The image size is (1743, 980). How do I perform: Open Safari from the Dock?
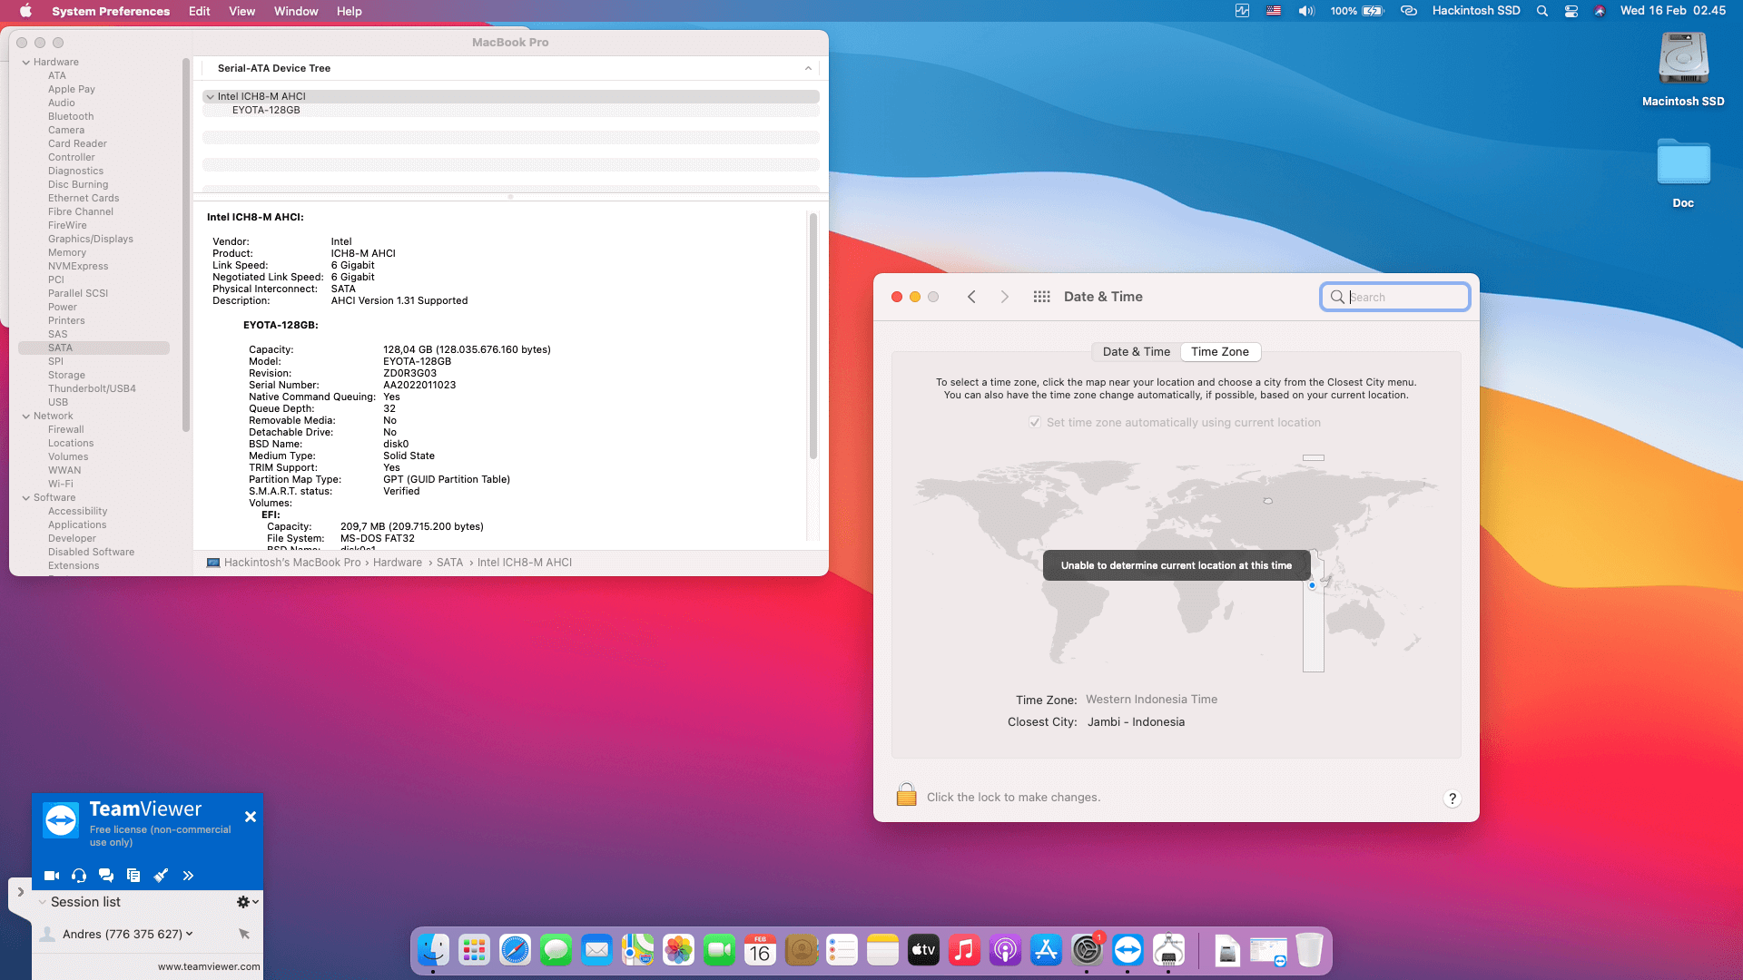515,950
